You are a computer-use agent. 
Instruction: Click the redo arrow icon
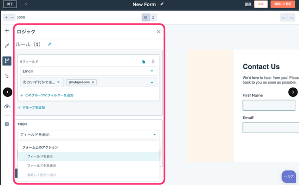[291, 17]
